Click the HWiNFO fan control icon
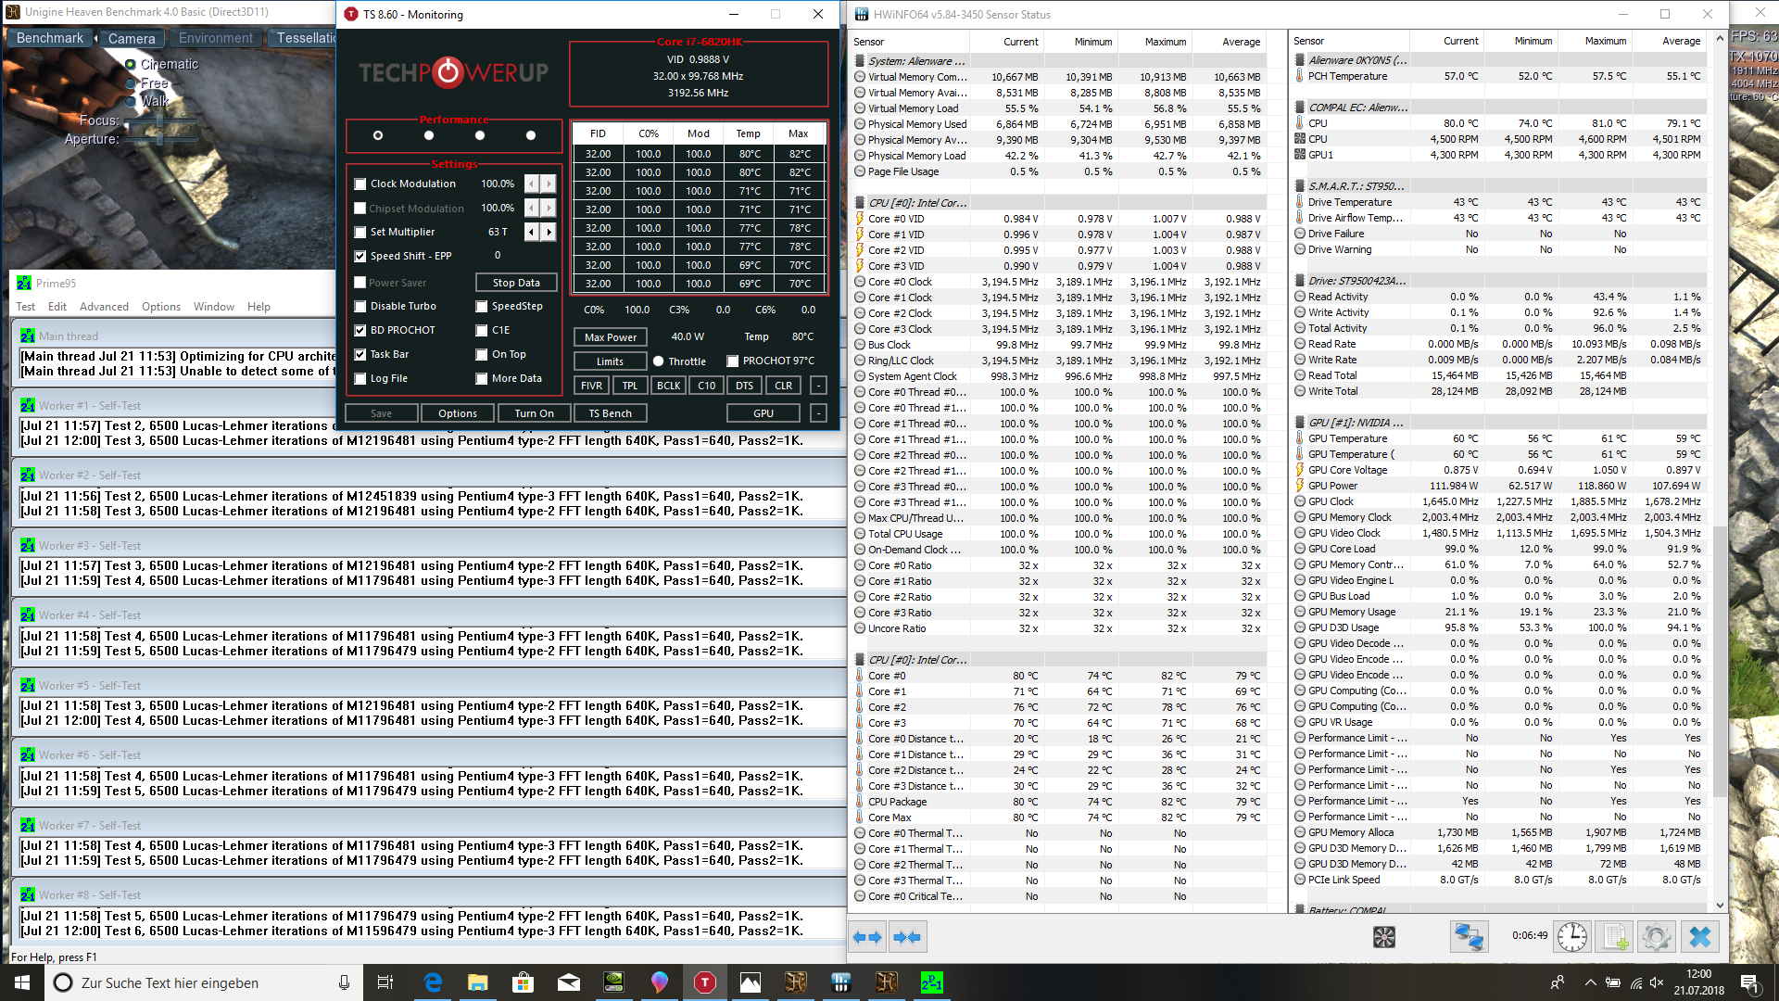 tap(1383, 937)
